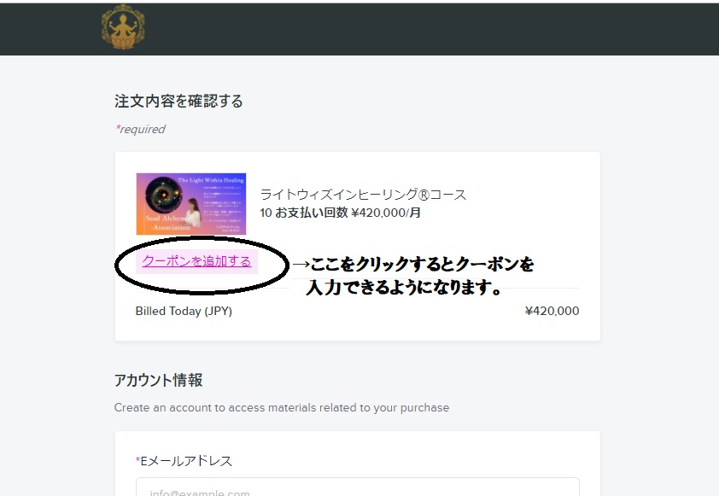Click the ライトウィズインヒーリング®コース product title
Image resolution: width=719 pixels, height=496 pixels.
click(x=363, y=195)
